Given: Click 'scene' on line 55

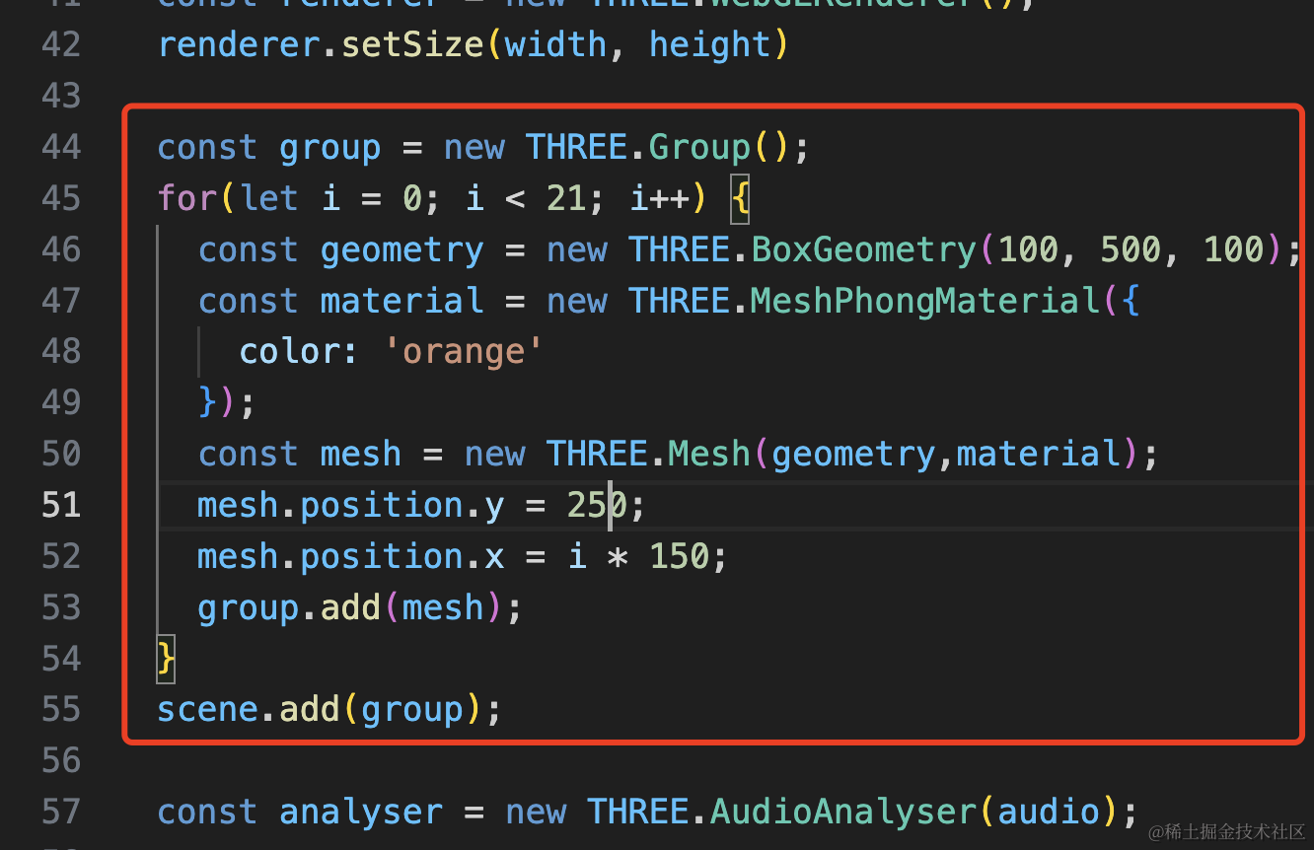Looking at the screenshot, I should [208, 710].
